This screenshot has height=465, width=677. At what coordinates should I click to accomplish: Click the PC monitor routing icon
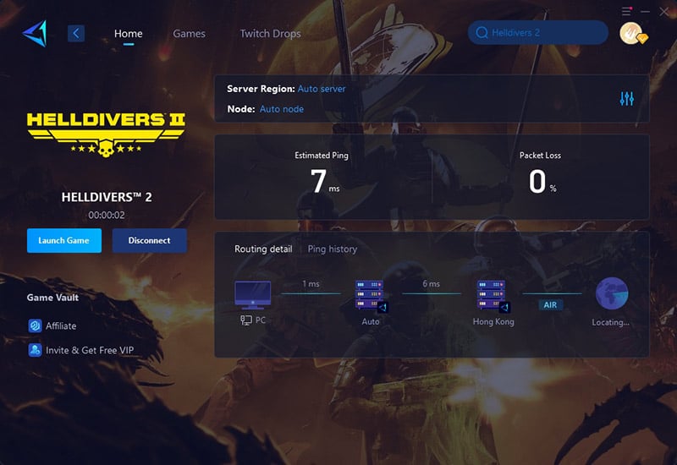(x=252, y=295)
